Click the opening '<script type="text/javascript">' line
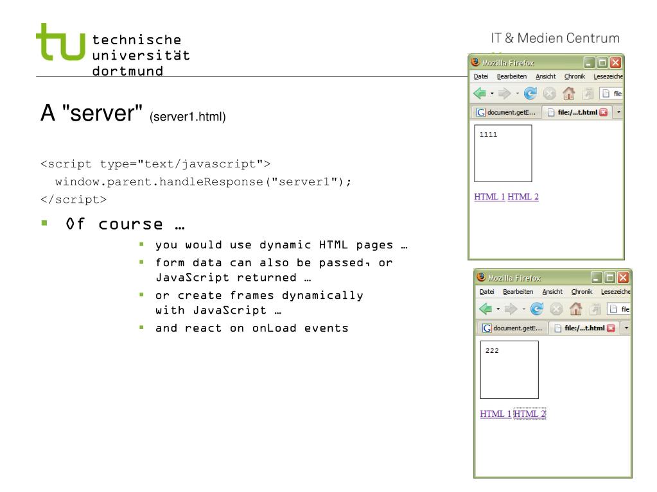Image resolution: width=657 pixels, height=492 pixels. 155,164
